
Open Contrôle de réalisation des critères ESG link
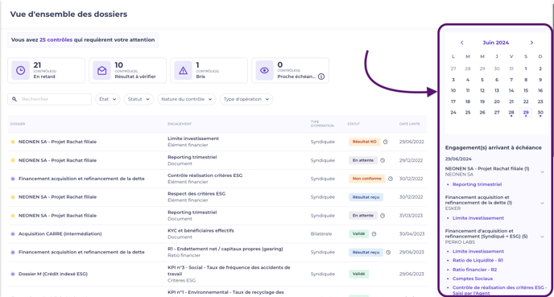pyautogui.click(x=499, y=291)
